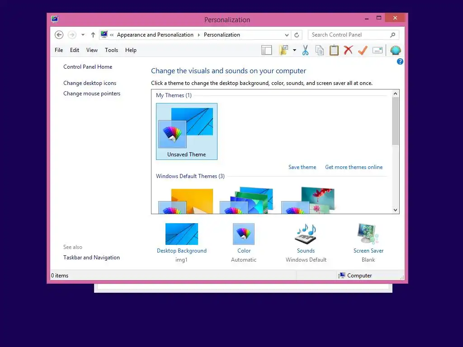Click Appearance and Personalization breadcrumb

coord(156,35)
